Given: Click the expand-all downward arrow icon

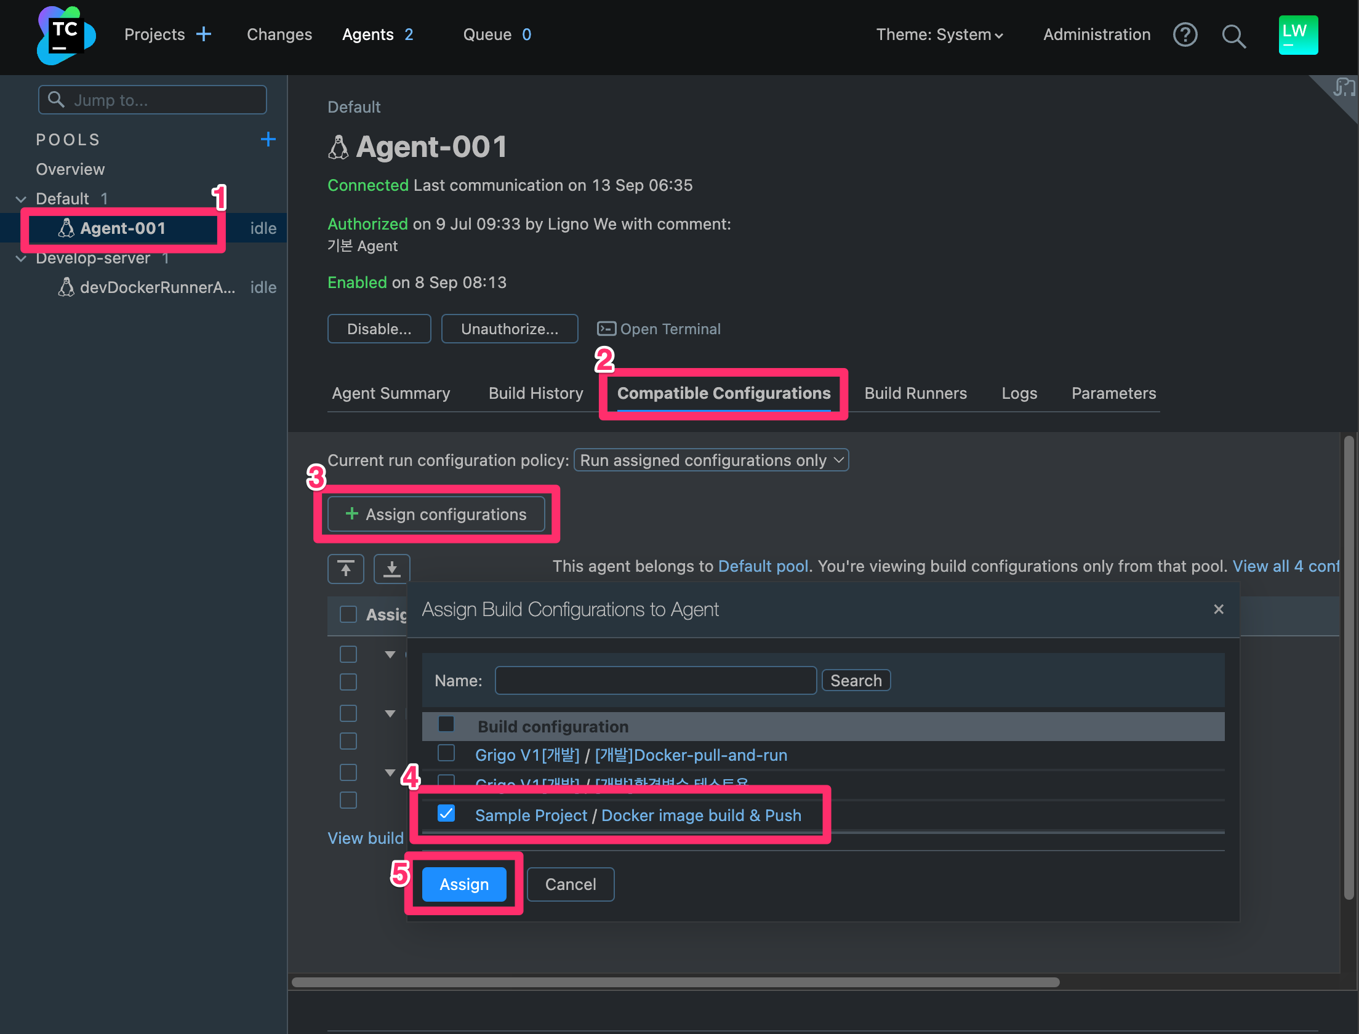Looking at the screenshot, I should (x=391, y=569).
